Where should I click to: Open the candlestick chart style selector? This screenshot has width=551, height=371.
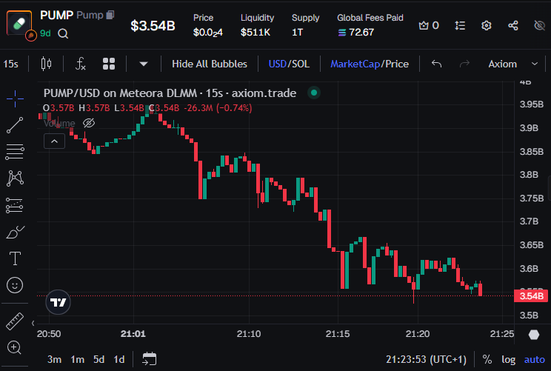[x=46, y=64]
